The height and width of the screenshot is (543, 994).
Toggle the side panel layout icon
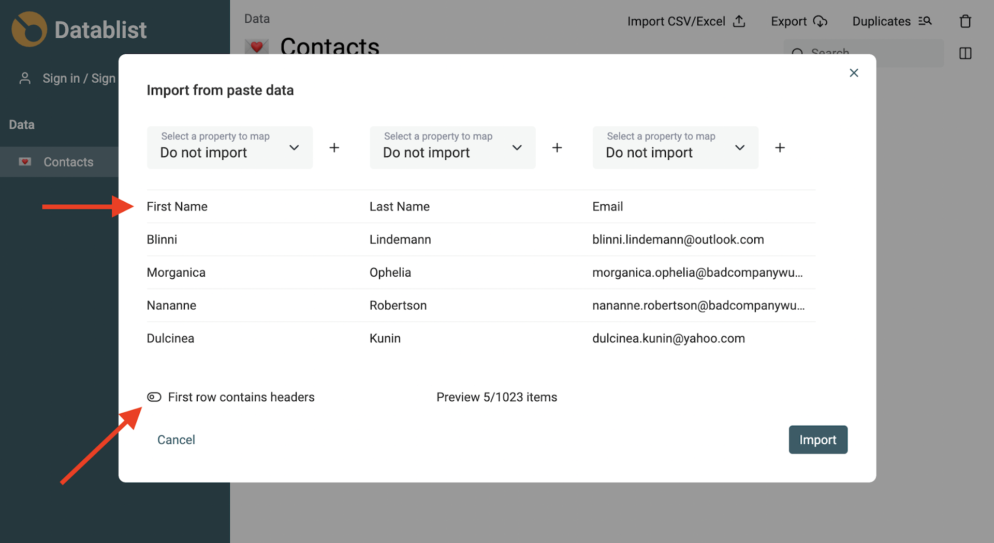click(965, 53)
